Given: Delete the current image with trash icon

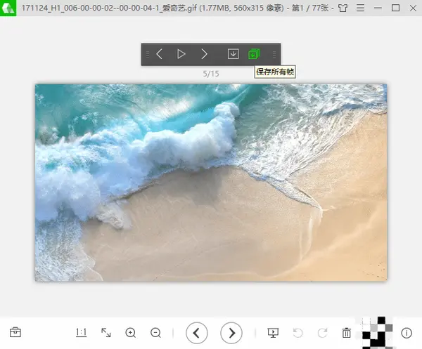Looking at the screenshot, I should 346,333.
